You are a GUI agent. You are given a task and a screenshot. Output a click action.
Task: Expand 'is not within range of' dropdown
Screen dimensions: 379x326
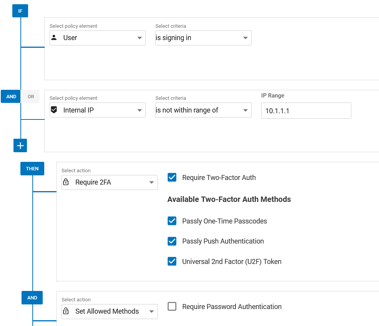[203, 110]
